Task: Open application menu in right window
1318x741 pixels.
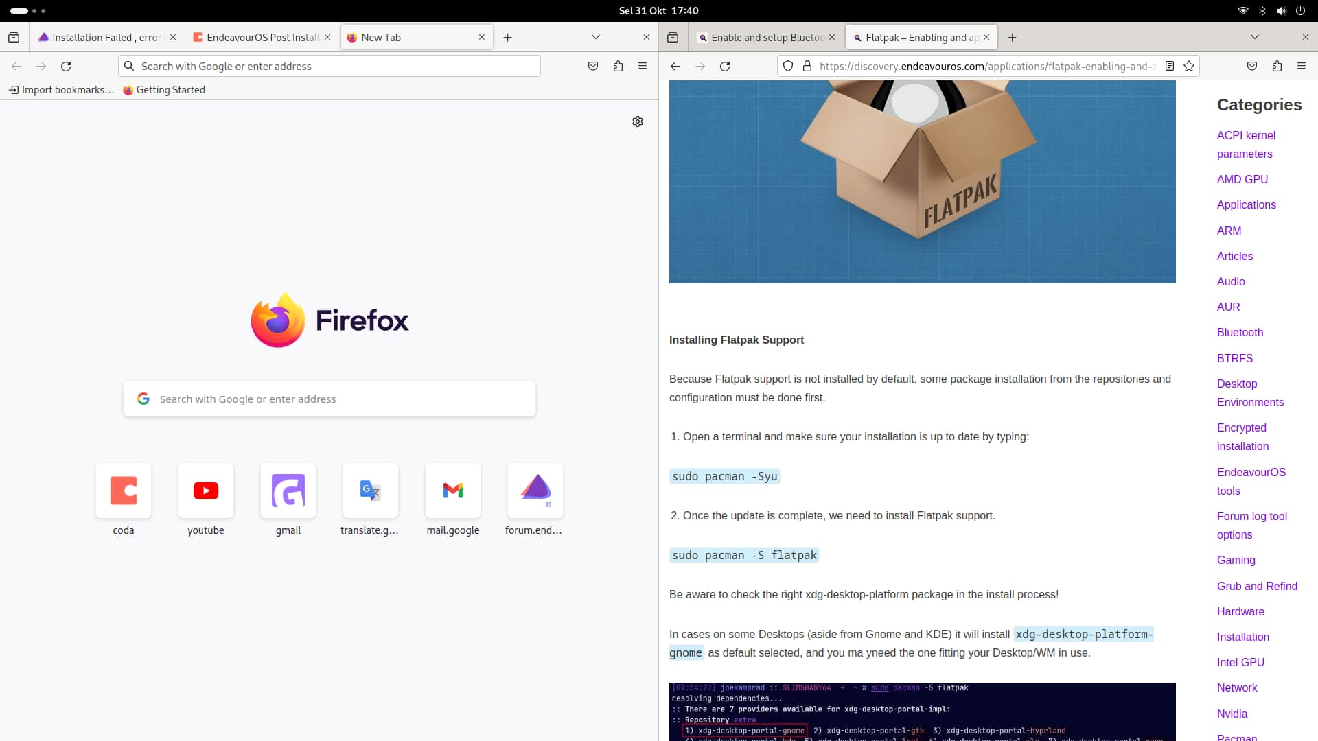Action: (x=1302, y=66)
